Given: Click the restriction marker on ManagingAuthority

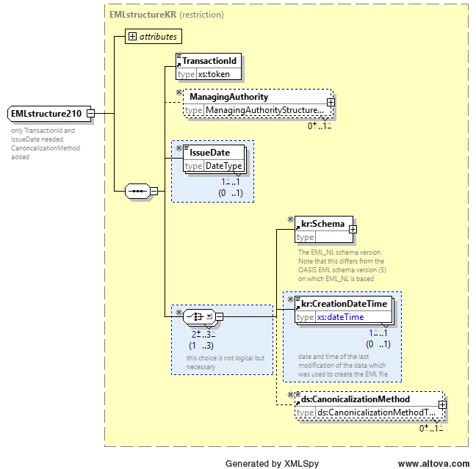Looking at the screenshot, I should point(179,92).
